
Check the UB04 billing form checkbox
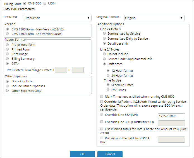(x=45, y=3)
